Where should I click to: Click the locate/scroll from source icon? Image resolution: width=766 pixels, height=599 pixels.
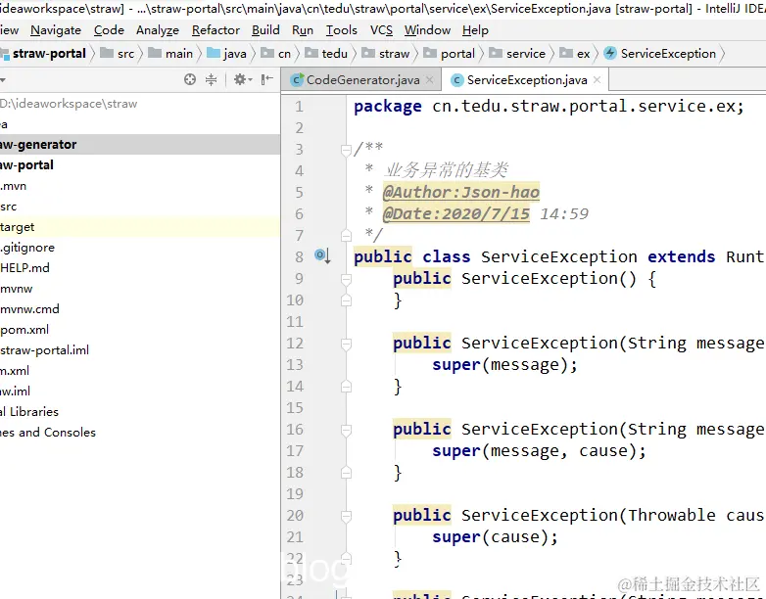[190, 79]
